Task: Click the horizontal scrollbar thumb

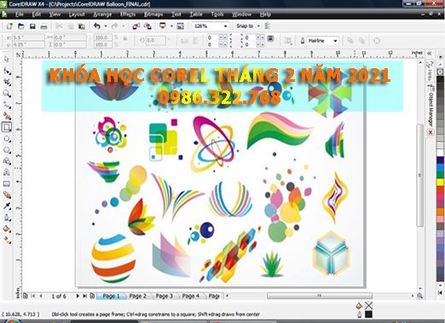Action: [320, 296]
